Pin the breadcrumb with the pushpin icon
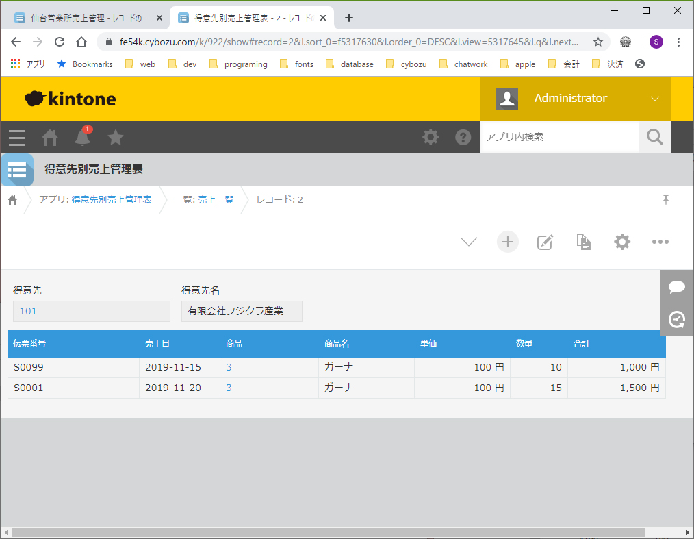The width and height of the screenshot is (694, 539). click(x=666, y=200)
